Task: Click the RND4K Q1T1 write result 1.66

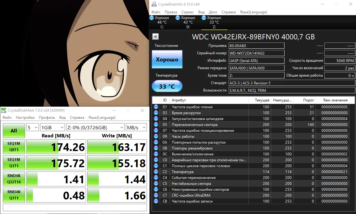Action: (117, 195)
